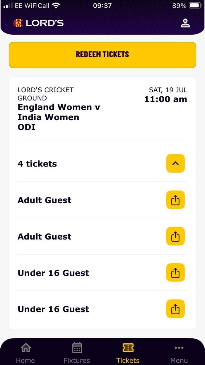Share the second Adult Guest ticket
This screenshot has width=205, height=365.
point(175,236)
